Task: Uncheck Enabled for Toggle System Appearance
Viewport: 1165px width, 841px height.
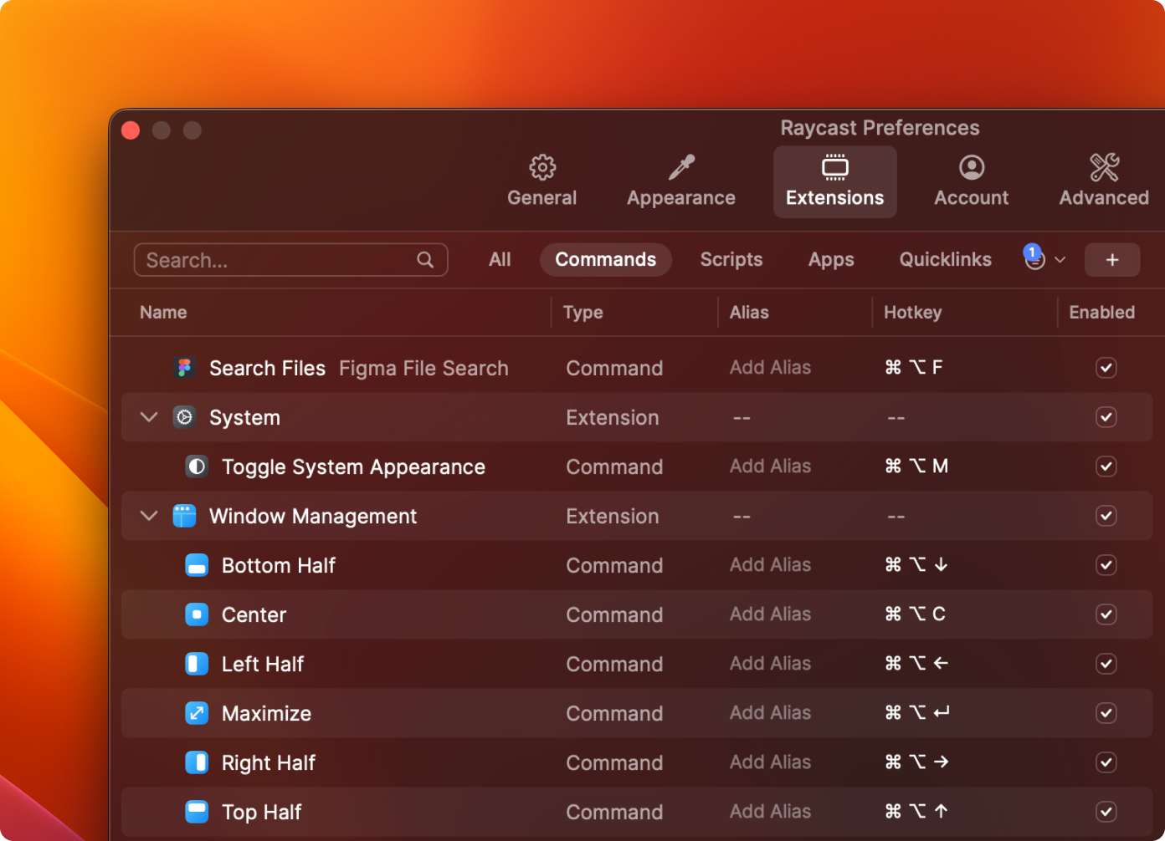Action: [x=1106, y=466]
